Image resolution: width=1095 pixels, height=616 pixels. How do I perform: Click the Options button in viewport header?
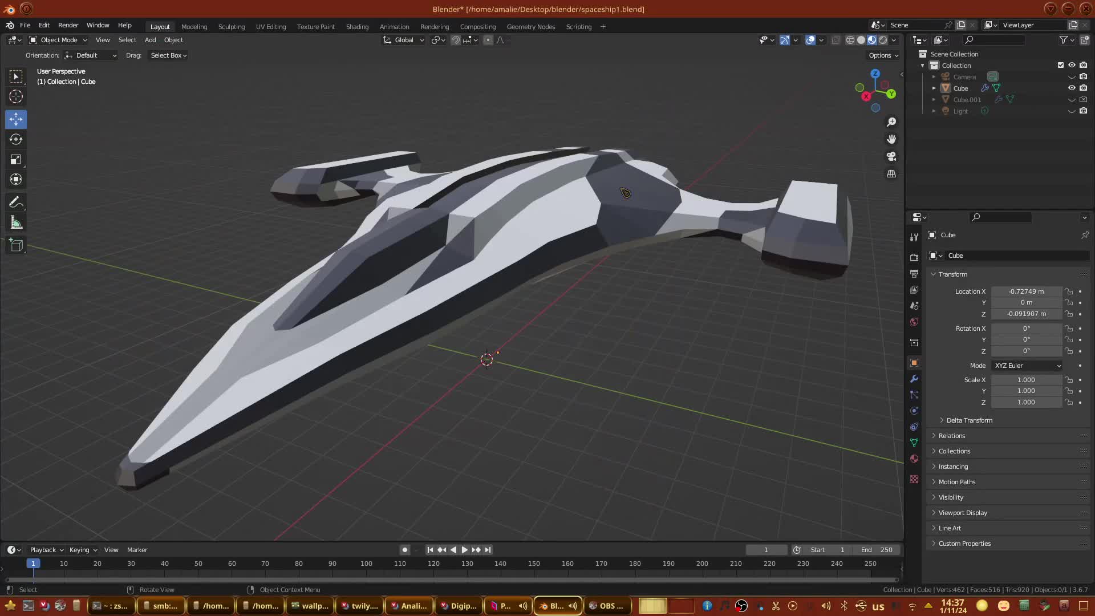pyautogui.click(x=883, y=55)
